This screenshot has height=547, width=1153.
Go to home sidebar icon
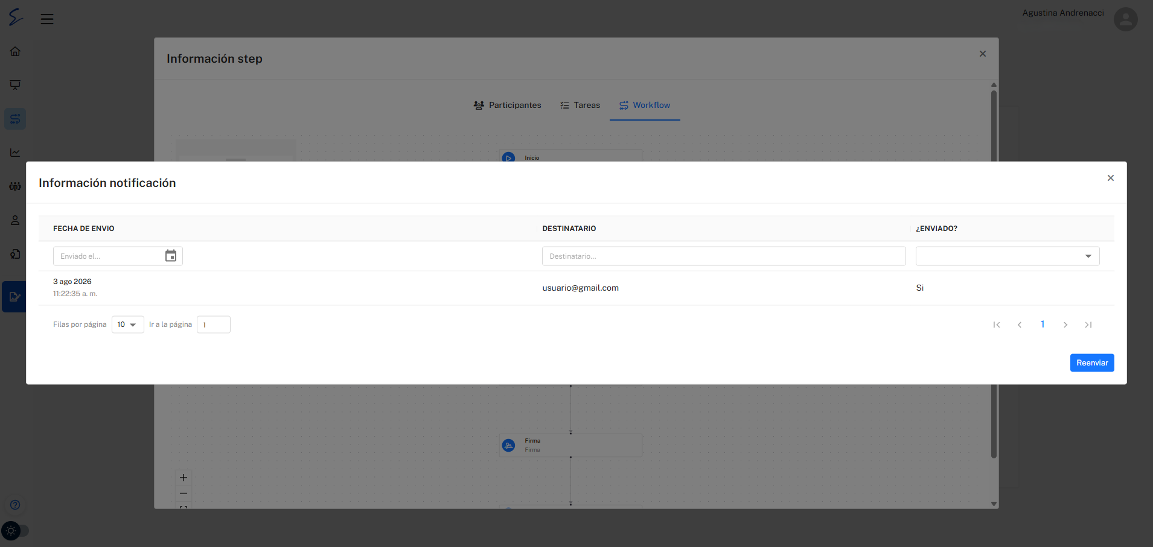(x=15, y=51)
